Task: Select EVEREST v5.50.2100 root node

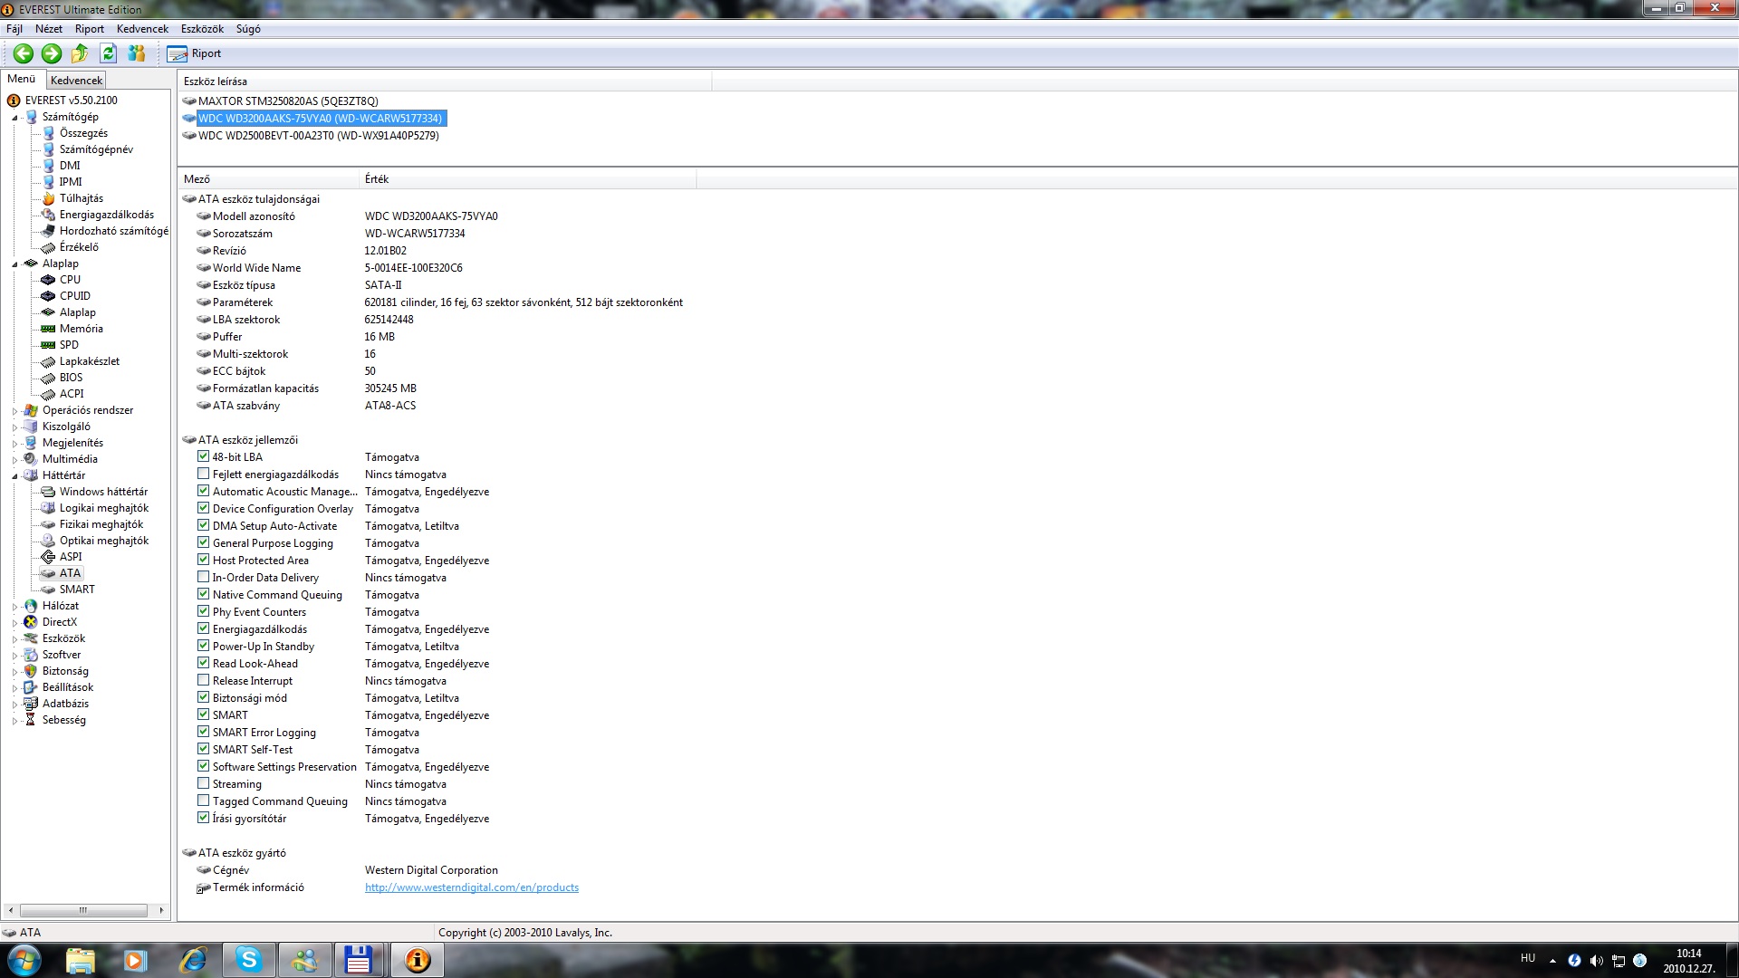Action: [x=72, y=101]
